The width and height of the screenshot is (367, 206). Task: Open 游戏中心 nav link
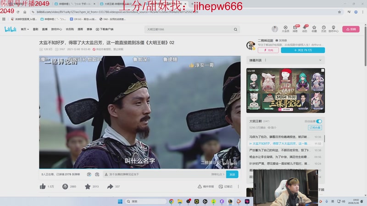click(x=56, y=29)
